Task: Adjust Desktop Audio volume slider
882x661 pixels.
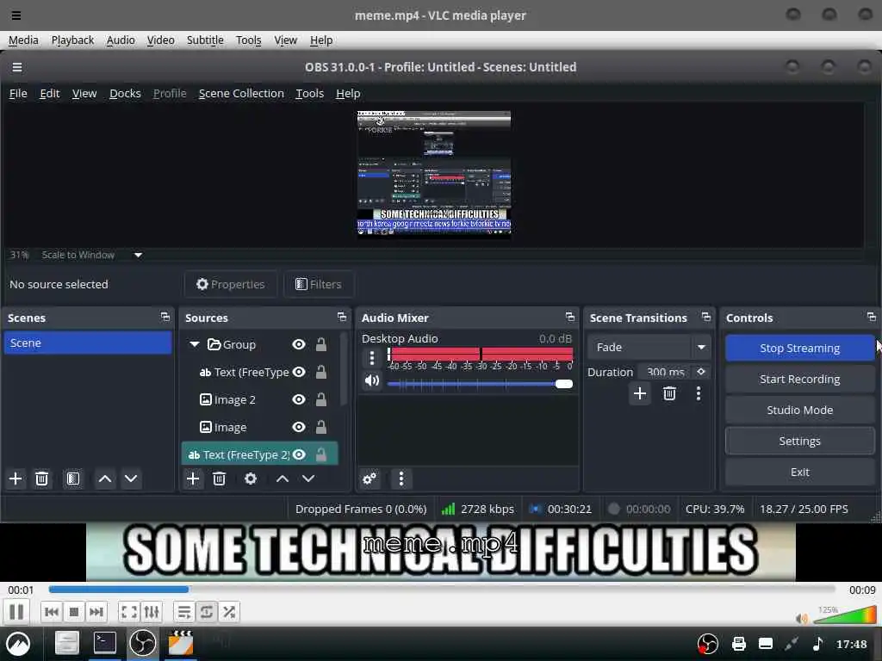Action: pos(480,384)
